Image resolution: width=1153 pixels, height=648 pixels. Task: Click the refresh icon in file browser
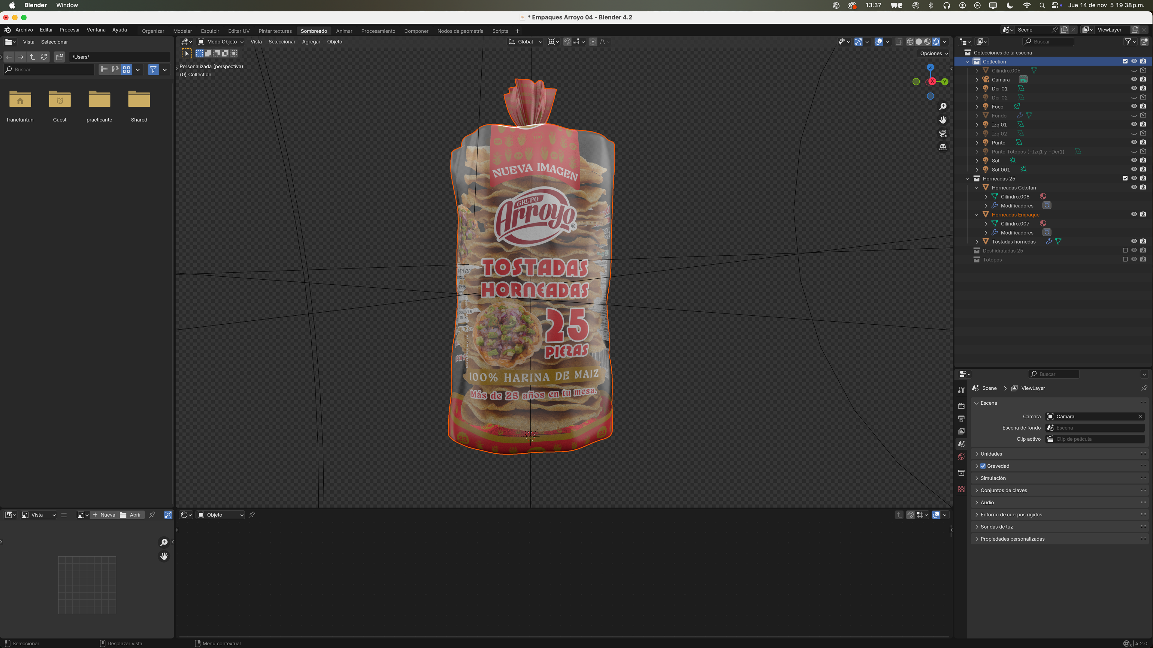[x=44, y=57]
